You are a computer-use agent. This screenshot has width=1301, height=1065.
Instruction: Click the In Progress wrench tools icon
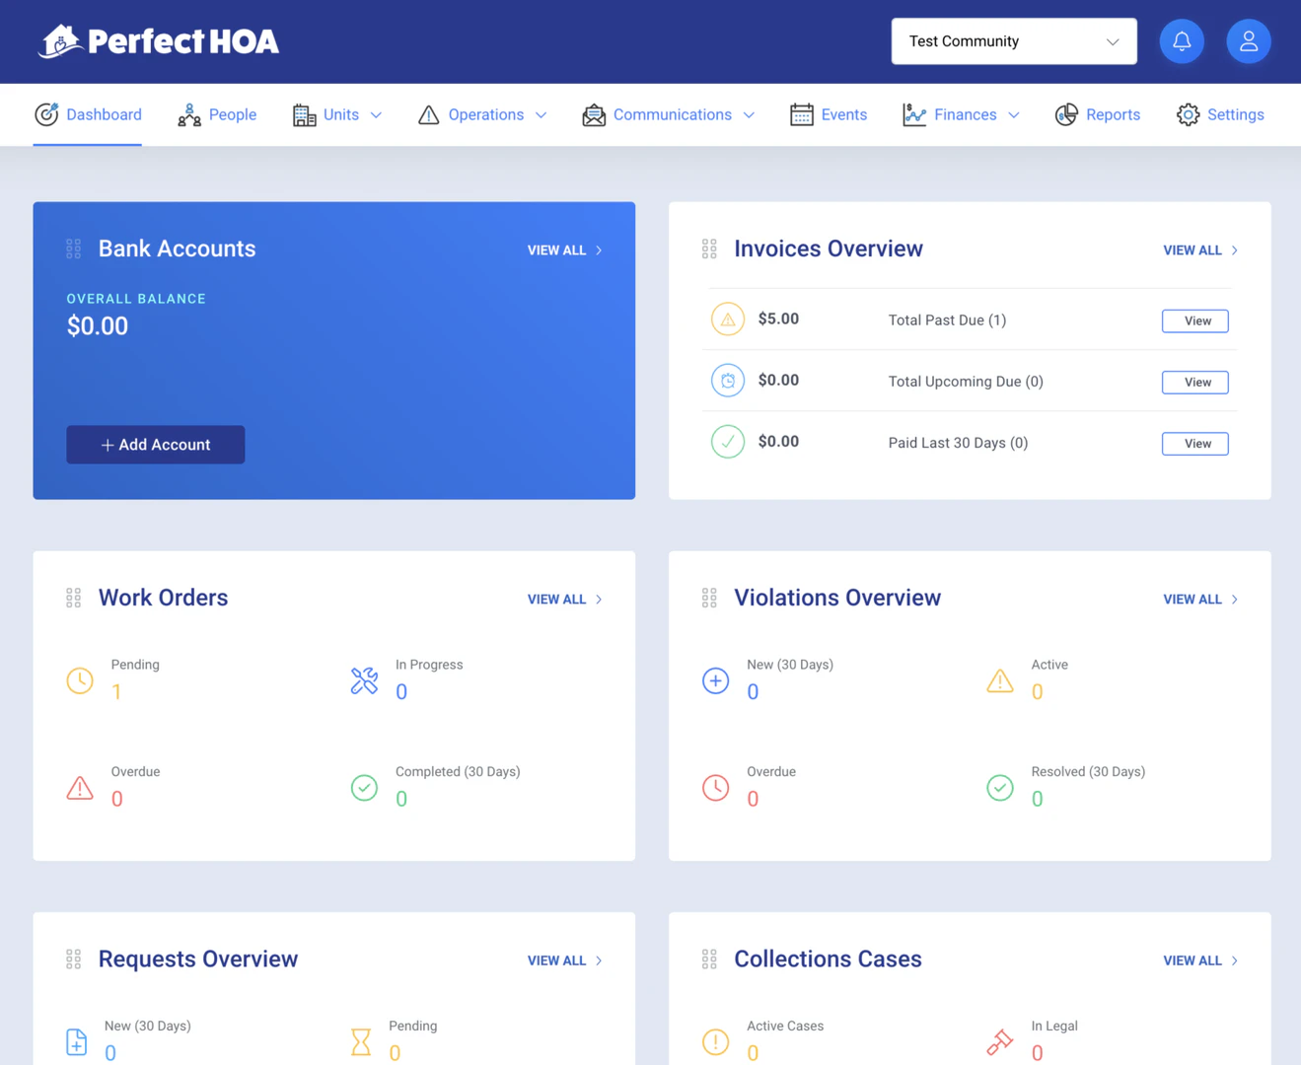coord(364,680)
